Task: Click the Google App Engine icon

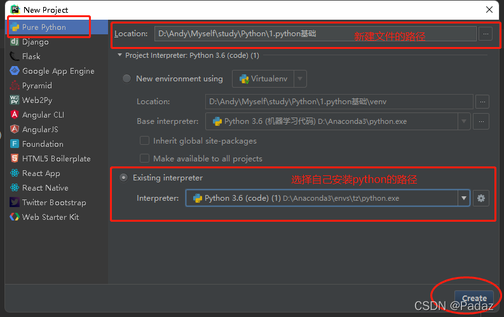Action: click(x=15, y=71)
